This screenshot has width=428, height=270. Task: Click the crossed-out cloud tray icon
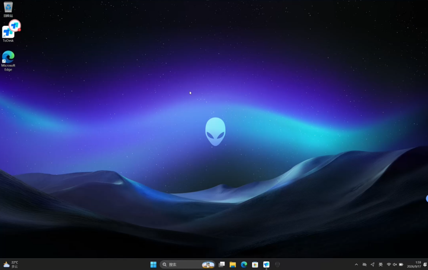click(x=364, y=264)
